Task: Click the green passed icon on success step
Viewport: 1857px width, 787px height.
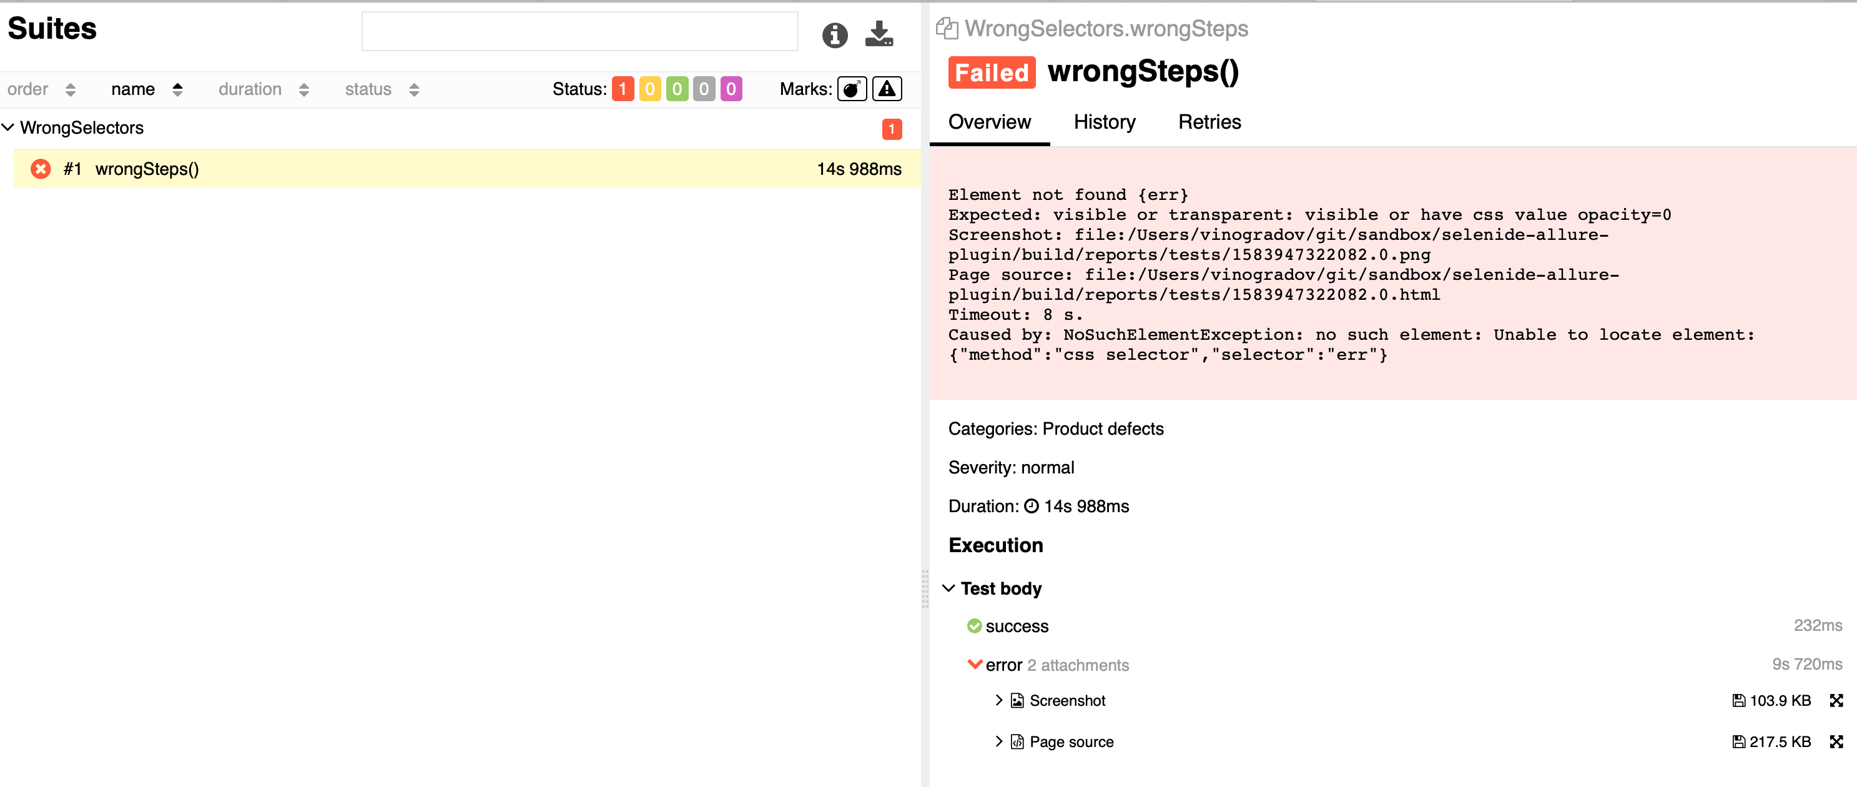Action: pos(973,626)
